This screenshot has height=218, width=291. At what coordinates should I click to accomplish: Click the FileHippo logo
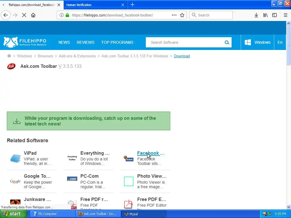(25, 42)
